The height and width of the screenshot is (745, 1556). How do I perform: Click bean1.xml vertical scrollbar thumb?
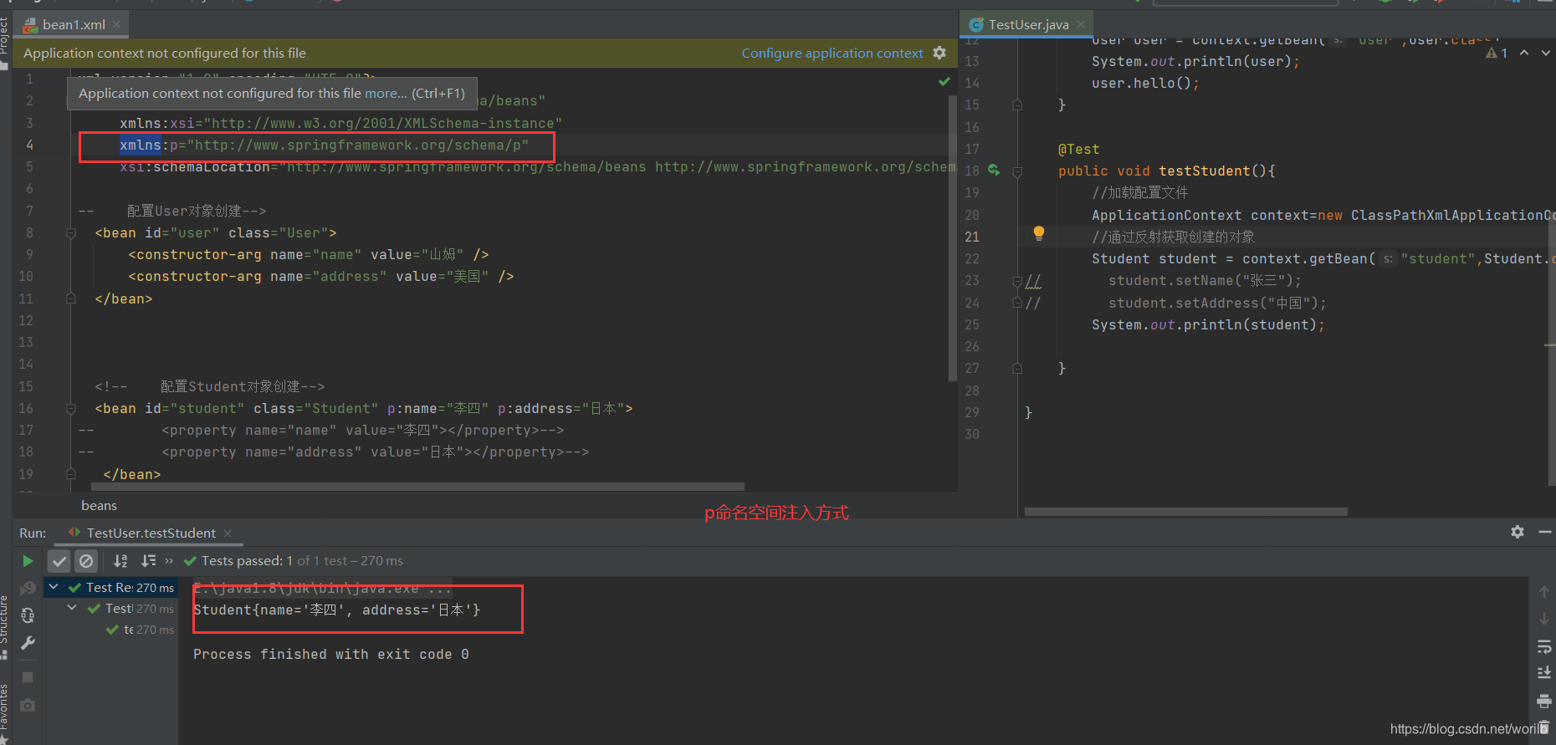tap(953, 238)
